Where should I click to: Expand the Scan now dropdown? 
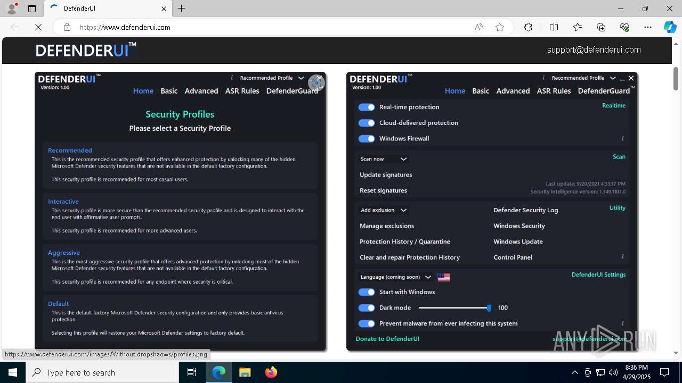click(384, 159)
